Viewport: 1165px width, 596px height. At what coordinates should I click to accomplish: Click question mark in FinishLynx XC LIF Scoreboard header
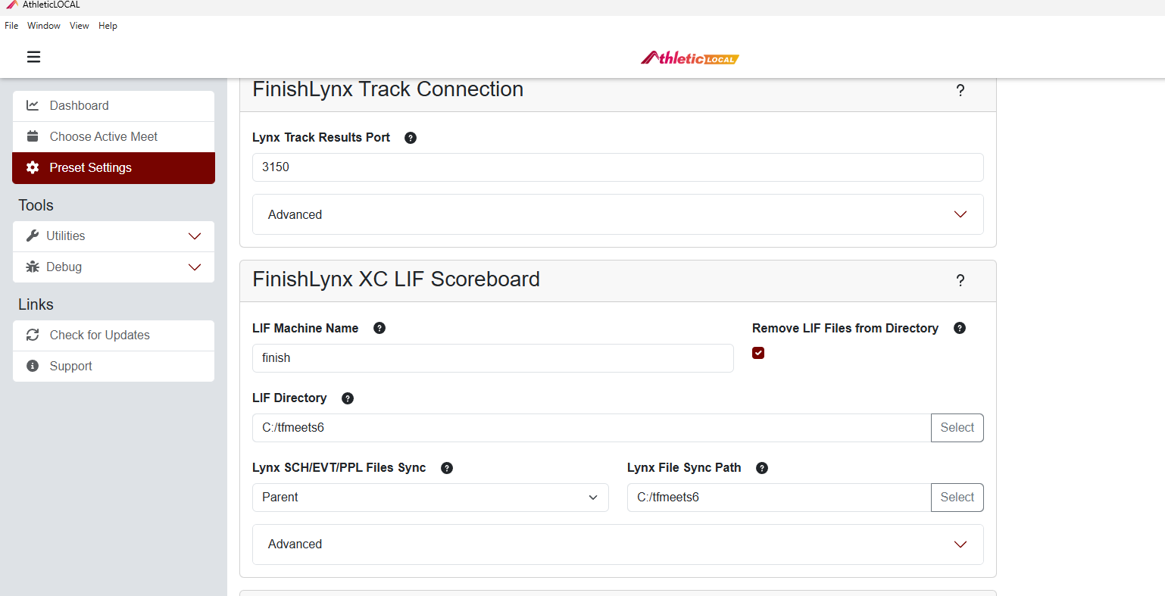pyautogui.click(x=960, y=281)
